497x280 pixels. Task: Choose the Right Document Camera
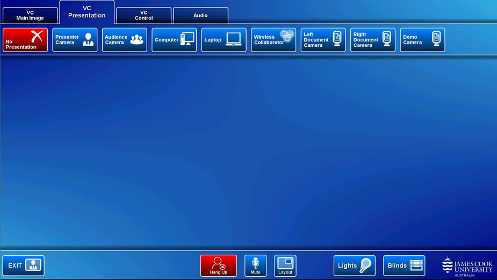373,40
